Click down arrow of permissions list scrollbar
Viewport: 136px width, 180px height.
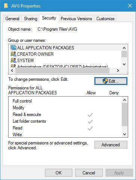pyautogui.click(x=124, y=134)
